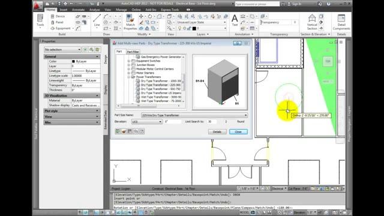Select the Move tool in Modify panel
Image resolution: width=384 pixels, height=216 pixels.
point(141,16)
